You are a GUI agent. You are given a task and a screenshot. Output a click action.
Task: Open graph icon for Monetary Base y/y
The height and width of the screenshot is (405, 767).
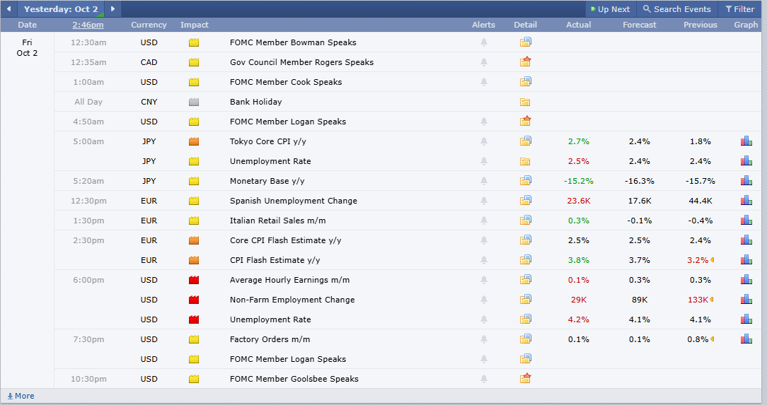click(746, 181)
